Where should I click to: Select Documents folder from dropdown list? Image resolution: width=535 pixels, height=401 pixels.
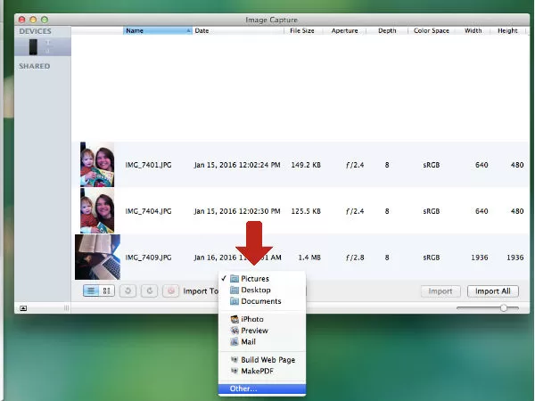pyautogui.click(x=260, y=301)
